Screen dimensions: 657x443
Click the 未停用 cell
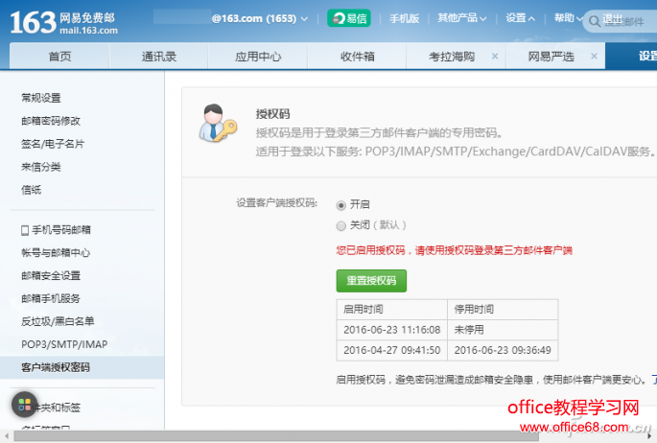click(503, 330)
